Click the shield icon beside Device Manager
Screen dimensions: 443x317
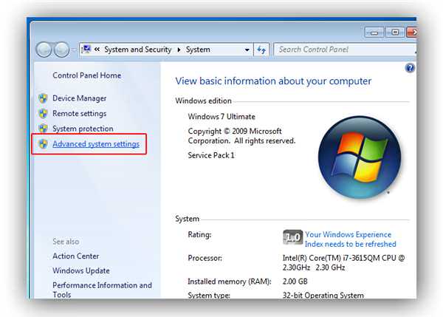tap(43, 98)
